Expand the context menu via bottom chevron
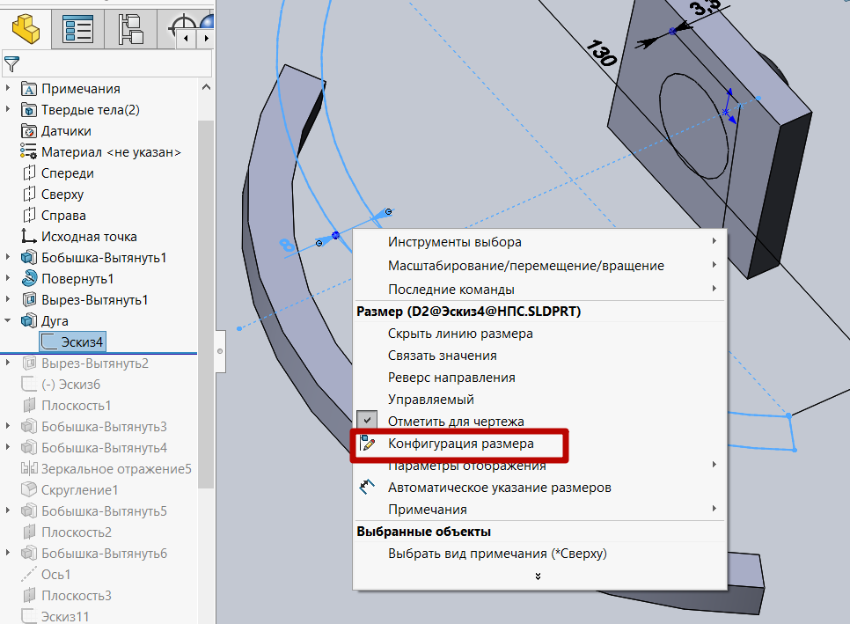Screen dimensions: 850x624 pos(539,577)
